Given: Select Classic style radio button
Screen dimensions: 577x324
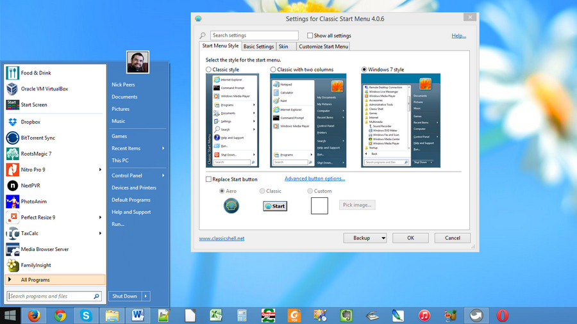Looking at the screenshot, I should point(208,69).
